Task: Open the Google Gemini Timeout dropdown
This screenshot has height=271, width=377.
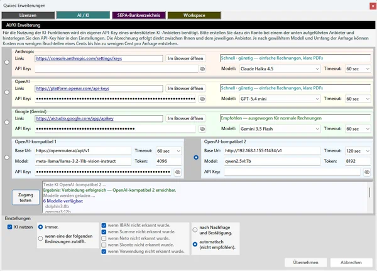Action: 358,129
